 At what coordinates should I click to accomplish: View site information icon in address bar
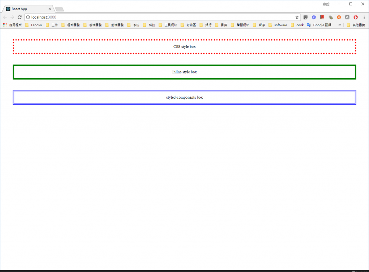coord(28,17)
